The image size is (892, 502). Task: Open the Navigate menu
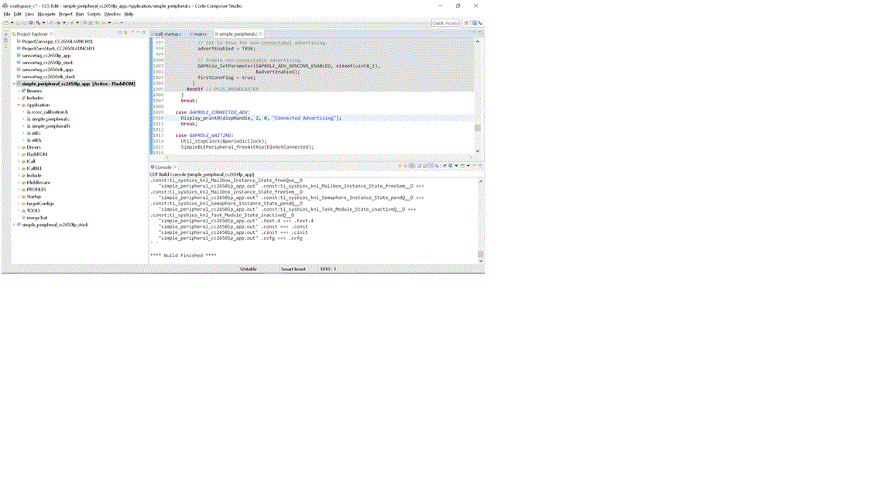coord(46,14)
